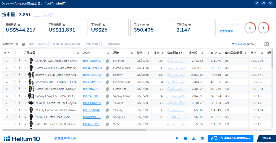This screenshot has width=276, height=143.
Task: Toggle the select-all checkbox in header
Action: point(14,53)
